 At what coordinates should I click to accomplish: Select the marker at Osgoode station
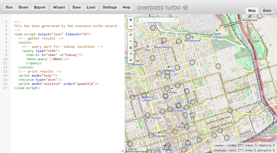pos(151,135)
